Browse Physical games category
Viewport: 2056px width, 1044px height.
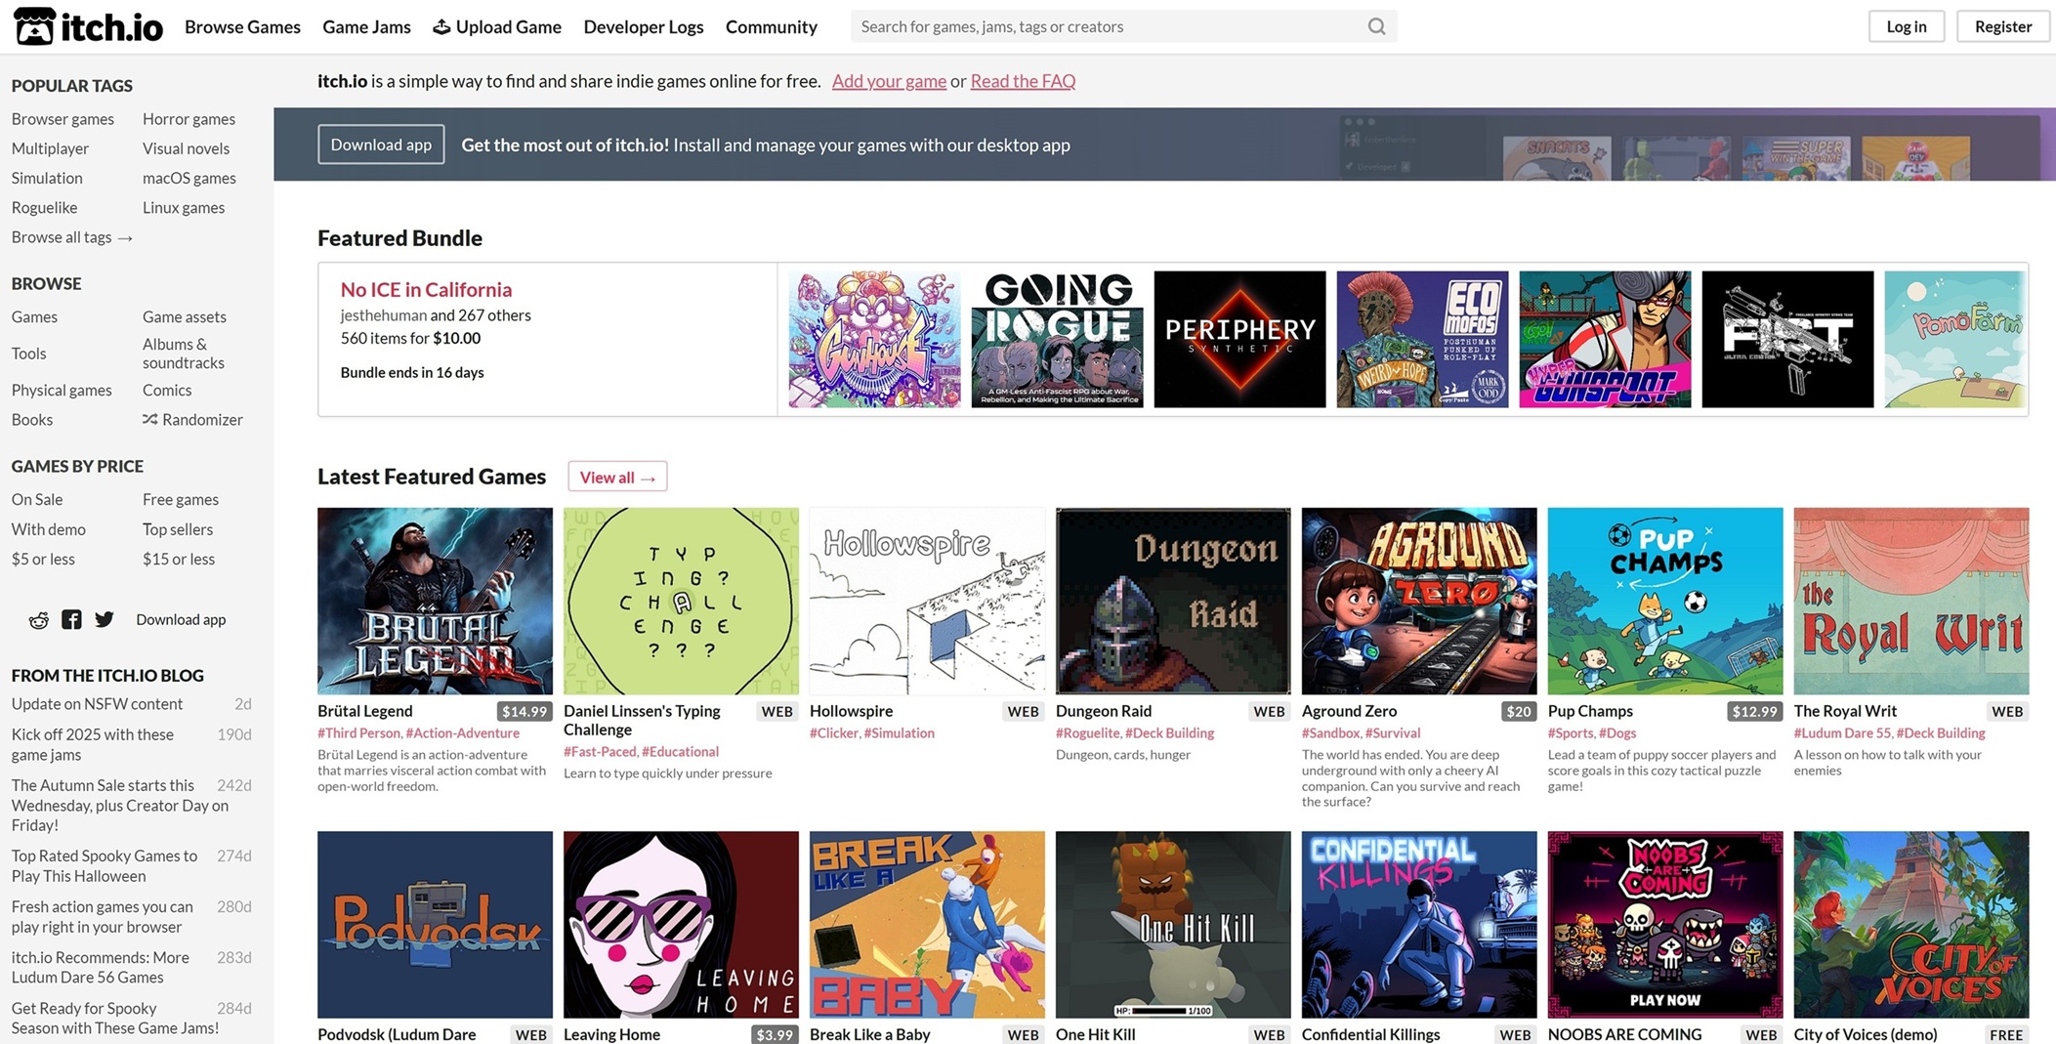(62, 390)
